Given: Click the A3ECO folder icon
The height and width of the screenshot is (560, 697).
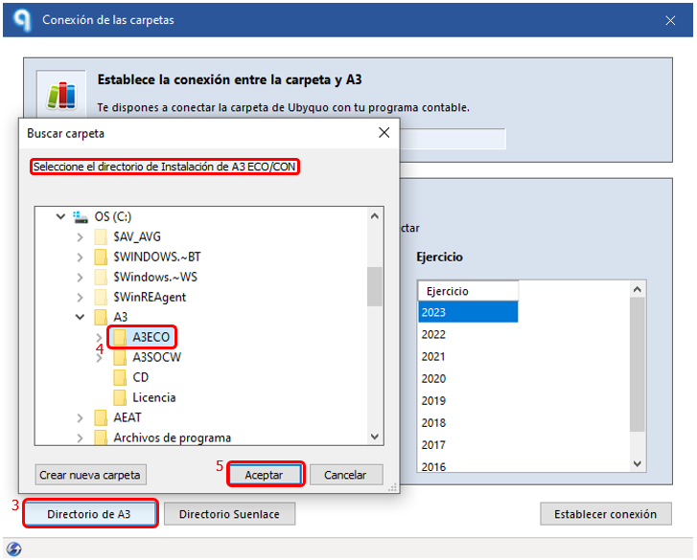Looking at the screenshot, I should pos(120,337).
